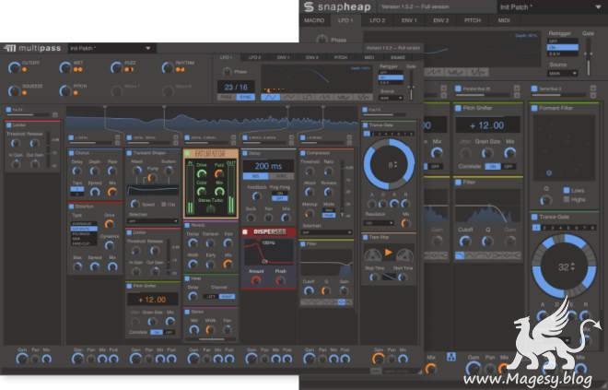Open the Snapheap Init Patch preset dropdown
The width and height of the screenshot is (608, 390).
pos(552,7)
